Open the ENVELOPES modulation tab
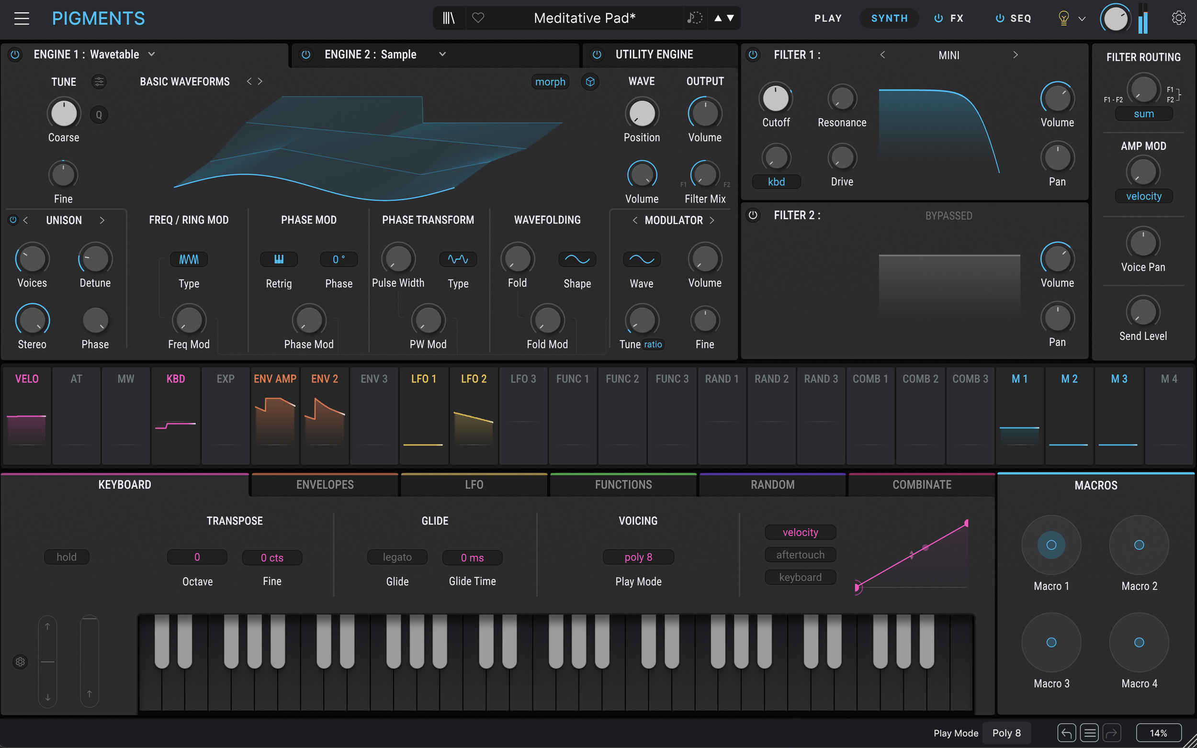 pyautogui.click(x=325, y=485)
